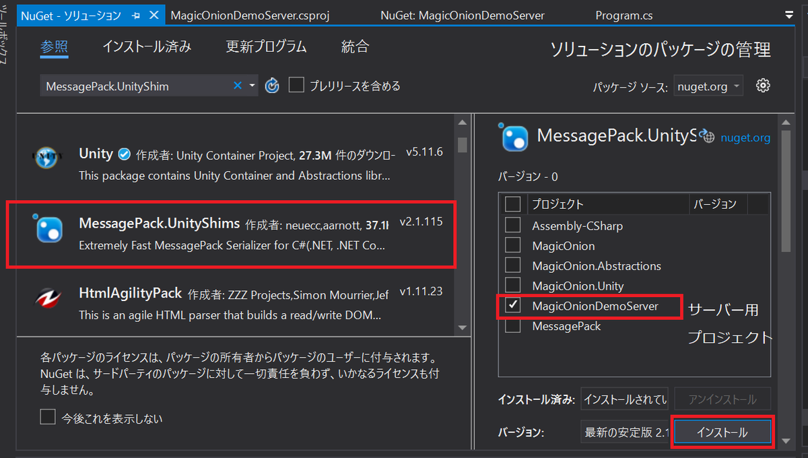Pin the NuGet solution tab
The height and width of the screenshot is (458, 808).
[136, 15]
